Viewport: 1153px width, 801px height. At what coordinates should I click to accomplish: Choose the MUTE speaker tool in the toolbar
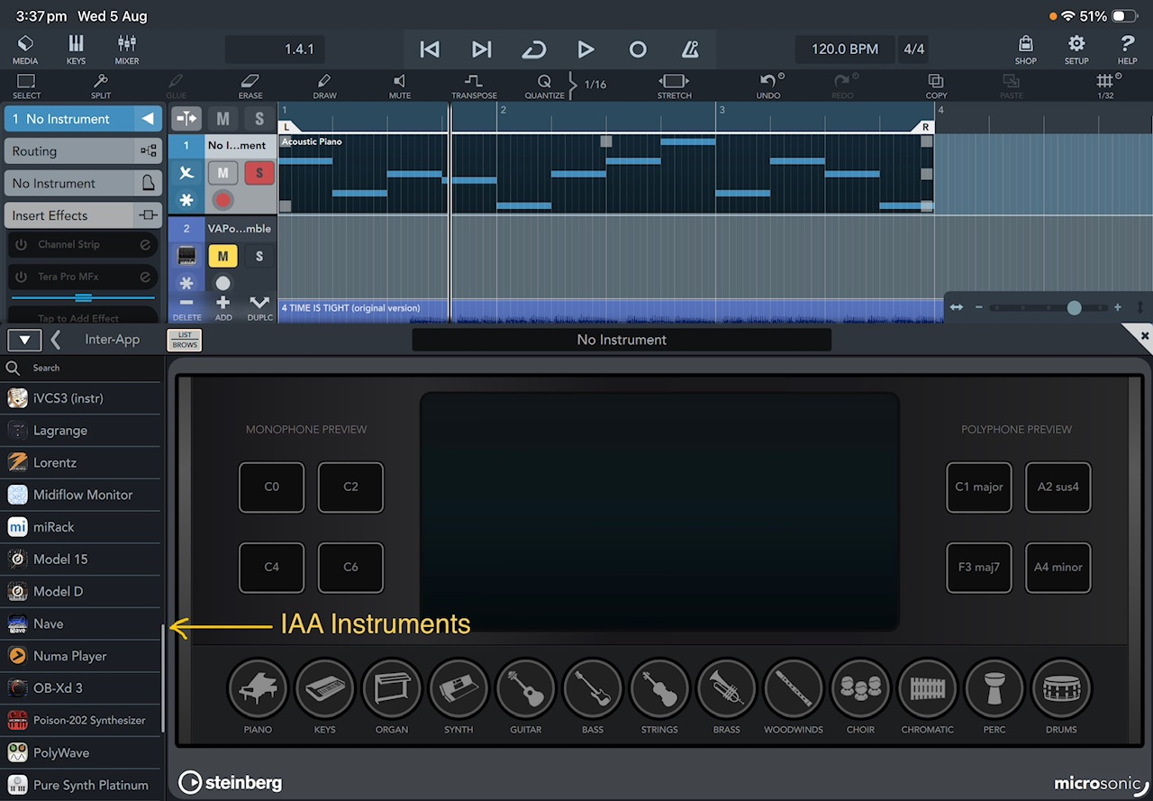click(400, 86)
